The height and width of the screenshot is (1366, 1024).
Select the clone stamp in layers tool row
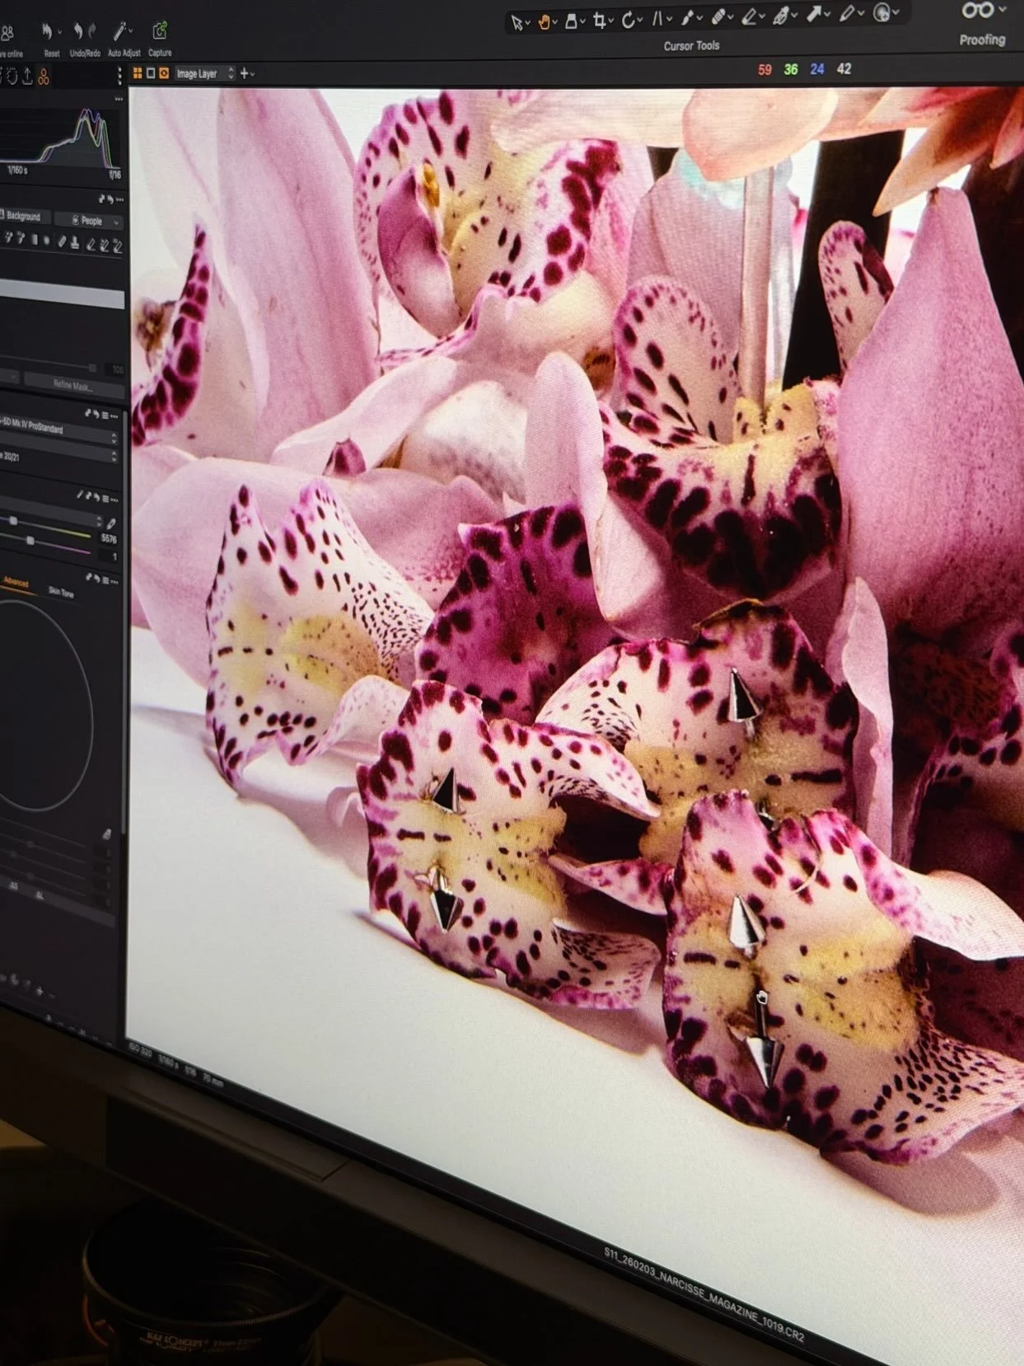click(x=75, y=242)
